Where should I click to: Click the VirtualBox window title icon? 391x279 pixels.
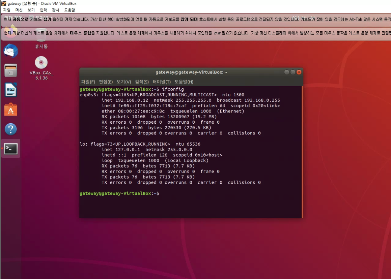pos(3,3)
